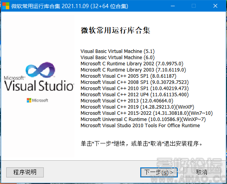This screenshot has height=184, width=227.
Task: Click the Visual Studio infinity logo
Action: (x=40, y=70)
